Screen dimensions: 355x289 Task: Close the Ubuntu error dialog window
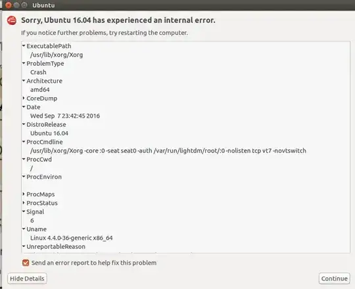pyautogui.click(x=9, y=5)
